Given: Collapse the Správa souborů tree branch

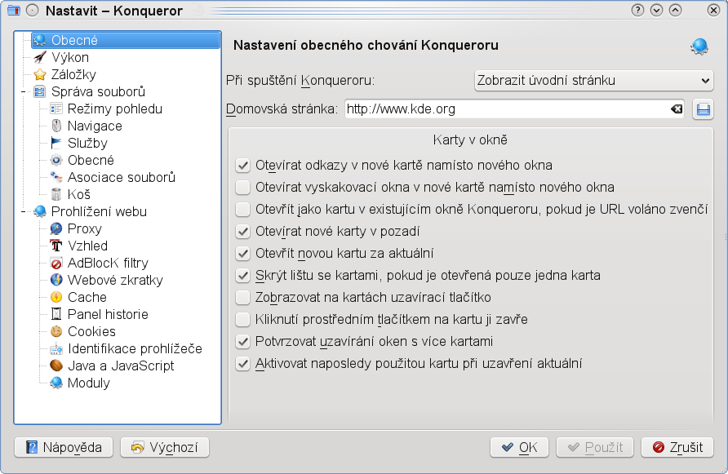Looking at the screenshot, I should tap(23, 92).
